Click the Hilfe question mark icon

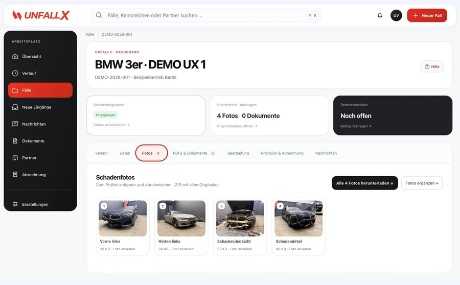click(x=427, y=66)
